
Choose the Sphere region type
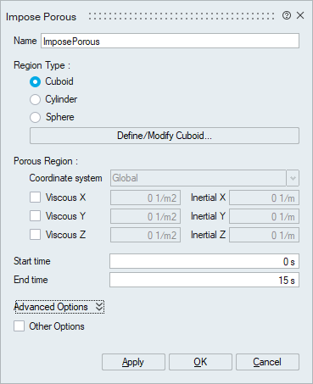35,118
